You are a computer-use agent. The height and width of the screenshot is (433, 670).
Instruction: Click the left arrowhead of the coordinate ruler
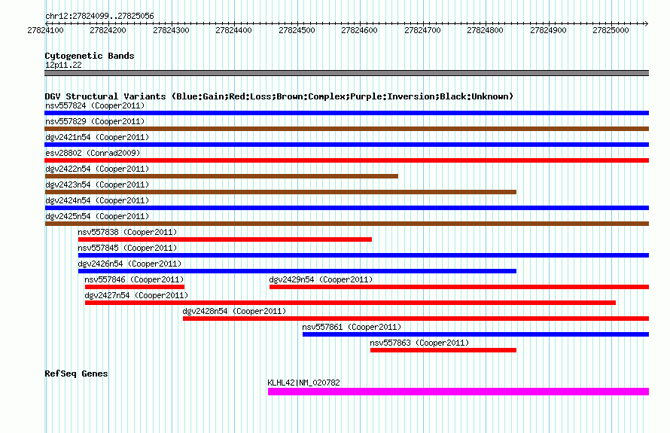tap(47, 23)
